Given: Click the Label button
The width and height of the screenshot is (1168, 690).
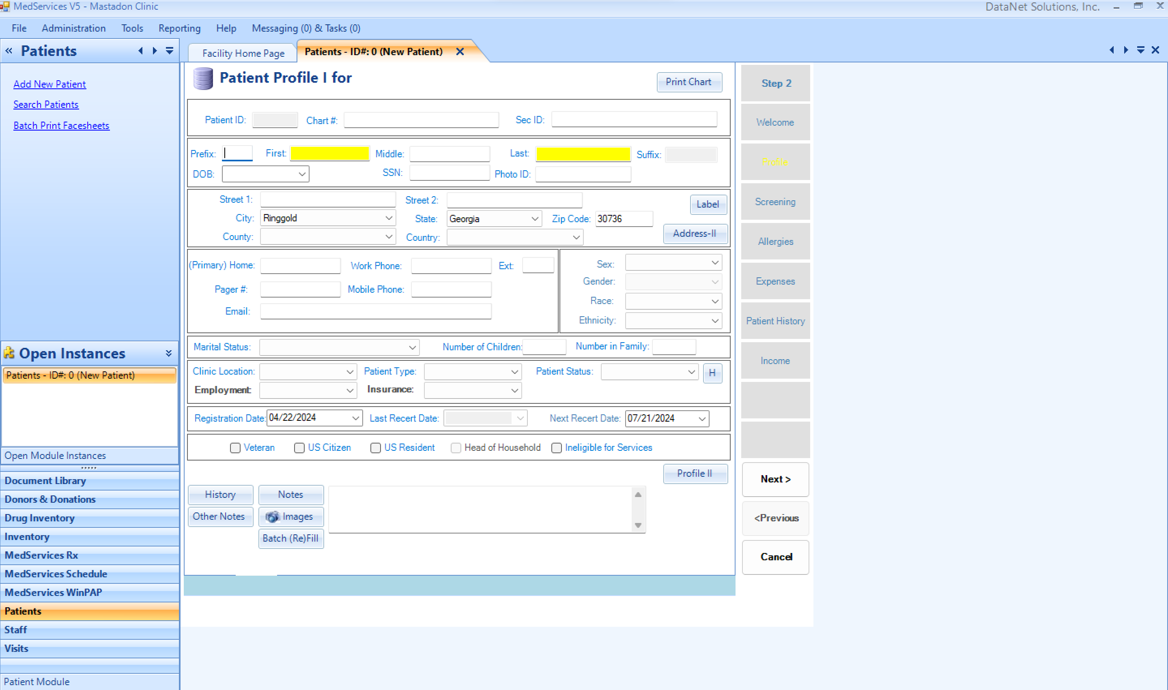Looking at the screenshot, I should pos(708,204).
